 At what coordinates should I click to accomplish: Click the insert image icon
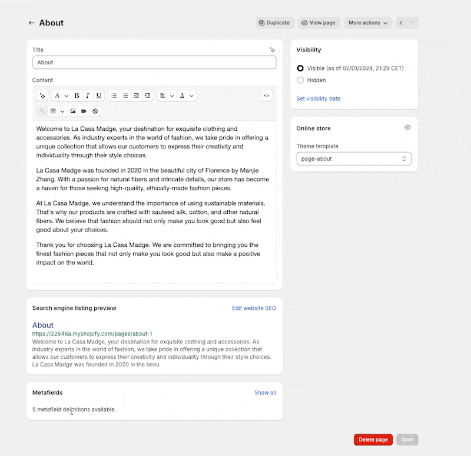click(73, 111)
